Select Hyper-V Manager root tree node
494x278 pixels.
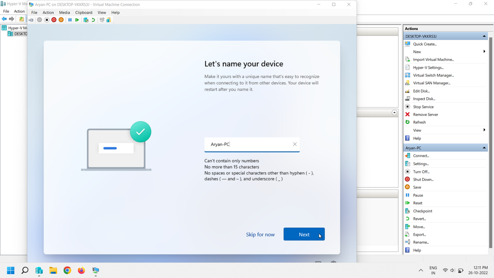(14, 28)
